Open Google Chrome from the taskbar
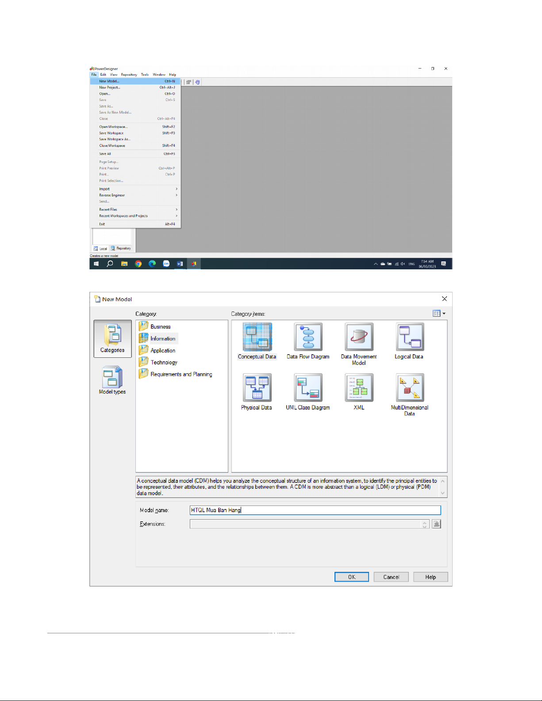 138,264
